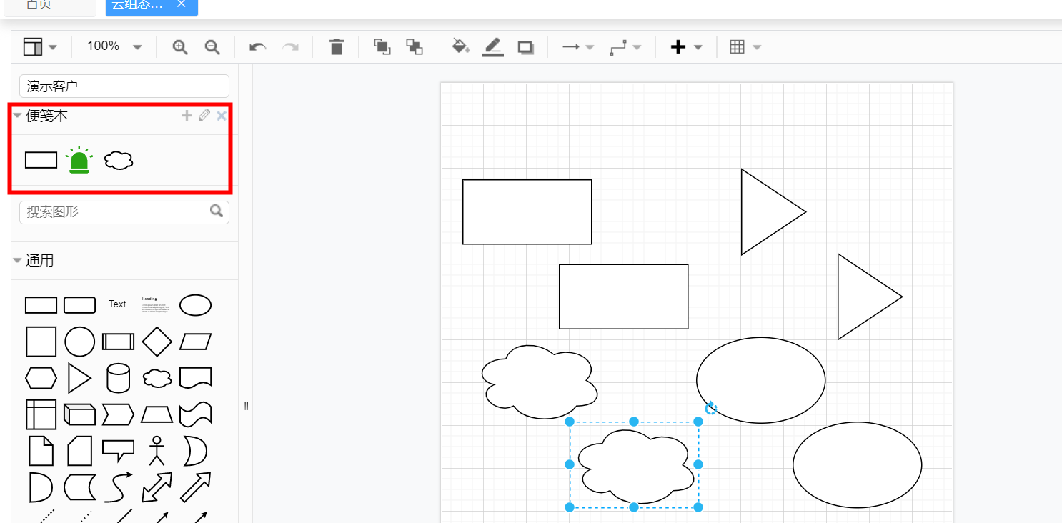The width and height of the screenshot is (1062, 523).
Task: Collapse the 便笺本 scratchpad section
Action: click(17, 116)
